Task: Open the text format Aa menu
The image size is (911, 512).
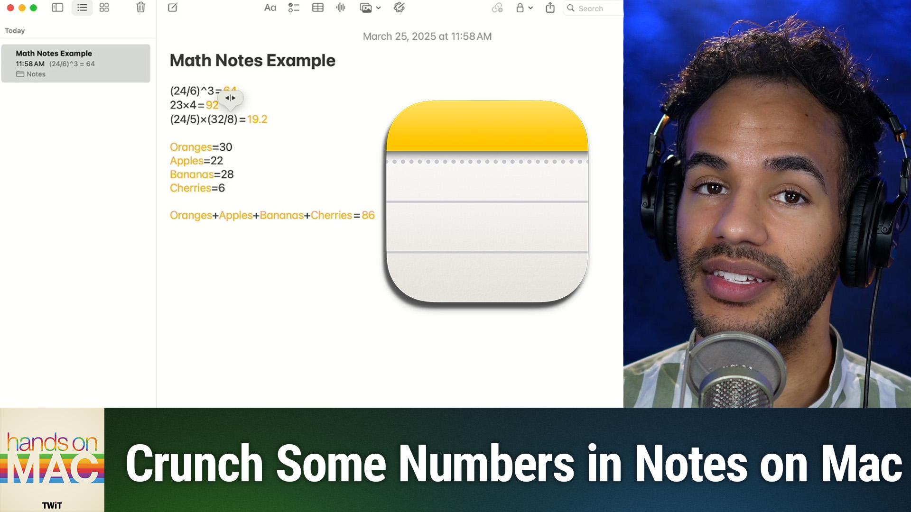Action: pyautogui.click(x=270, y=8)
